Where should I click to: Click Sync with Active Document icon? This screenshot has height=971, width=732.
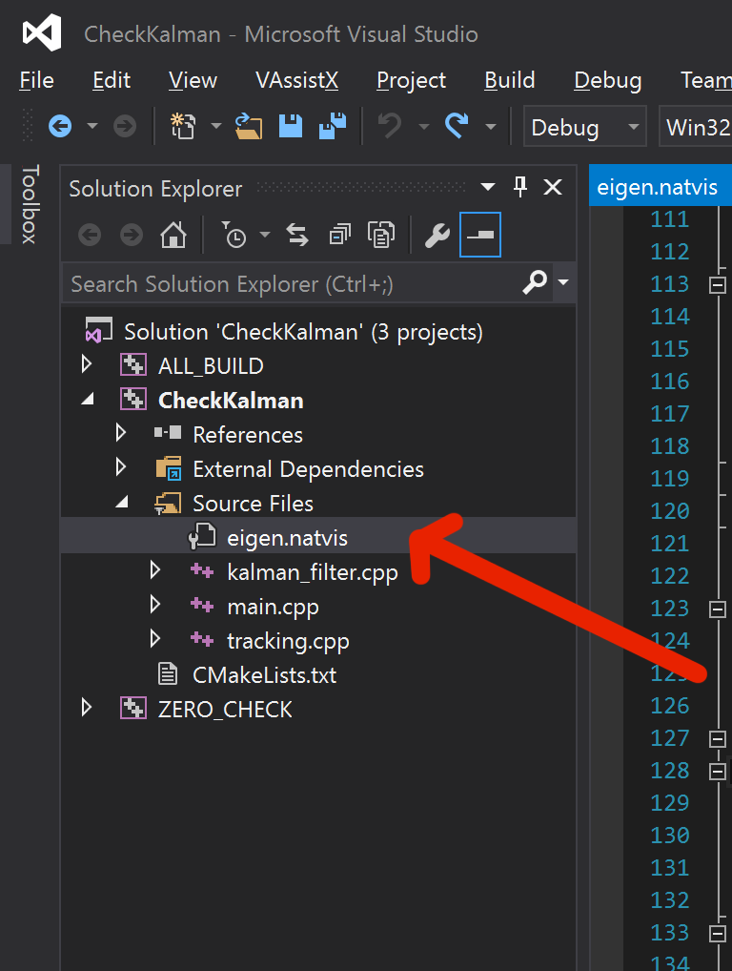tap(297, 236)
